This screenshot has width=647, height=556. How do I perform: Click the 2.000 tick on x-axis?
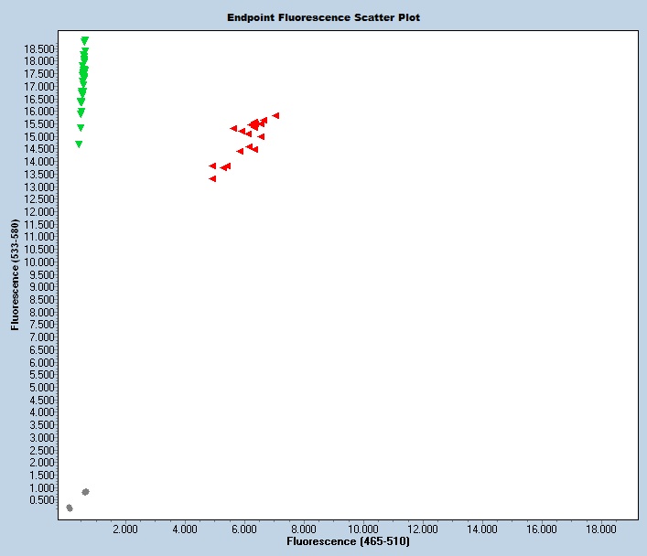(x=124, y=529)
